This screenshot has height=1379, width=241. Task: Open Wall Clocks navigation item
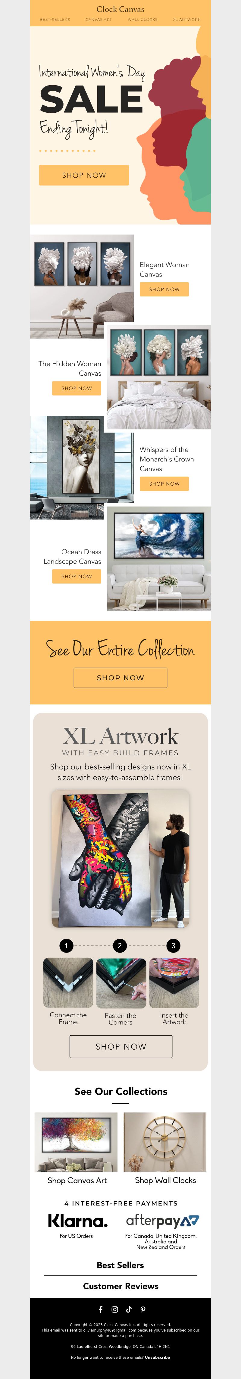point(142,19)
